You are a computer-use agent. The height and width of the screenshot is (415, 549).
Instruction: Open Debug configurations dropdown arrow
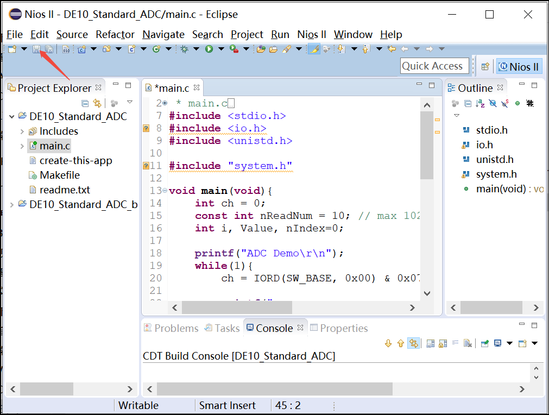tap(196, 49)
